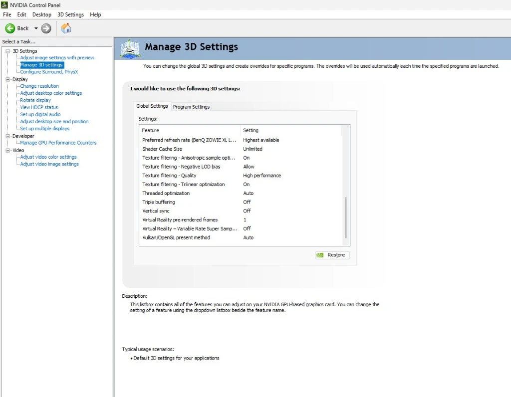Open Adjust desktop color settings
Viewport: 511px width, 397px height.
51,93
